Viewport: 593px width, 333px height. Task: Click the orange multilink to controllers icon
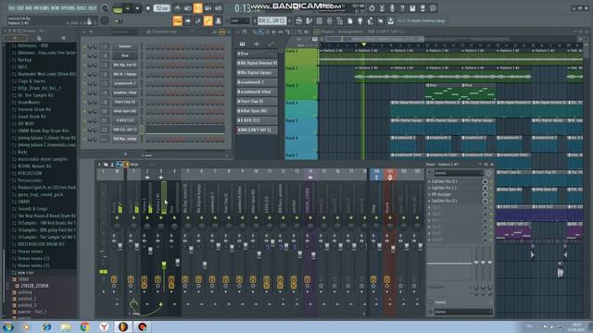(x=208, y=20)
